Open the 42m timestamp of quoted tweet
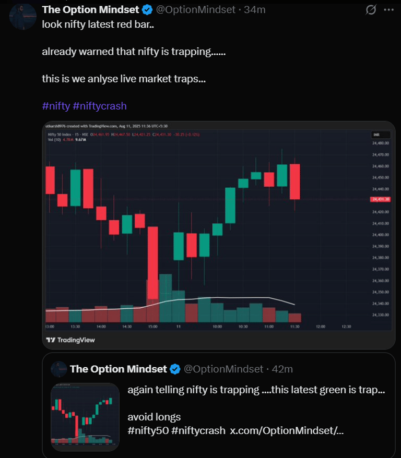The image size is (401, 458). point(282,369)
